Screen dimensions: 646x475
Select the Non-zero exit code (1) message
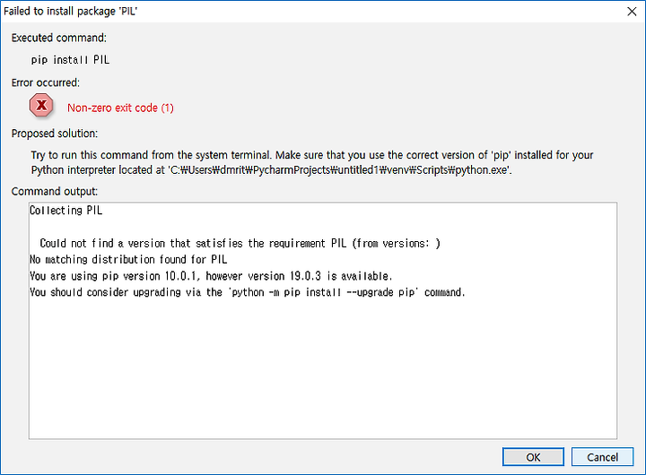click(x=120, y=108)
